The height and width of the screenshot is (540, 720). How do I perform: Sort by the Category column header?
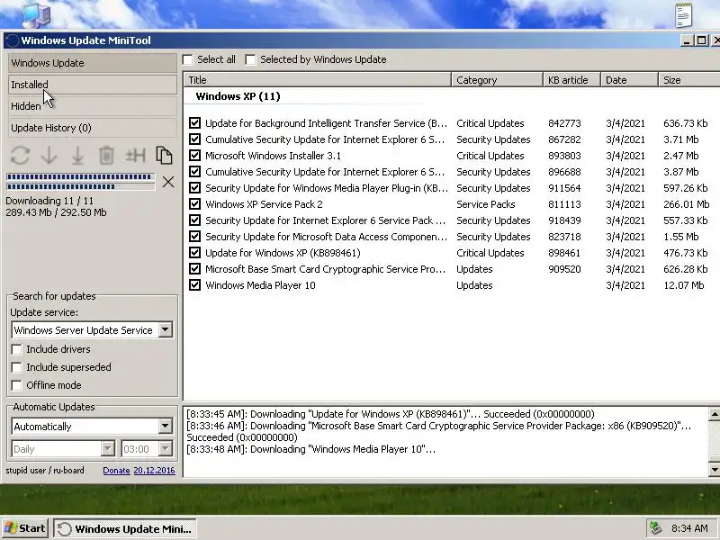[x=498, y=80]
